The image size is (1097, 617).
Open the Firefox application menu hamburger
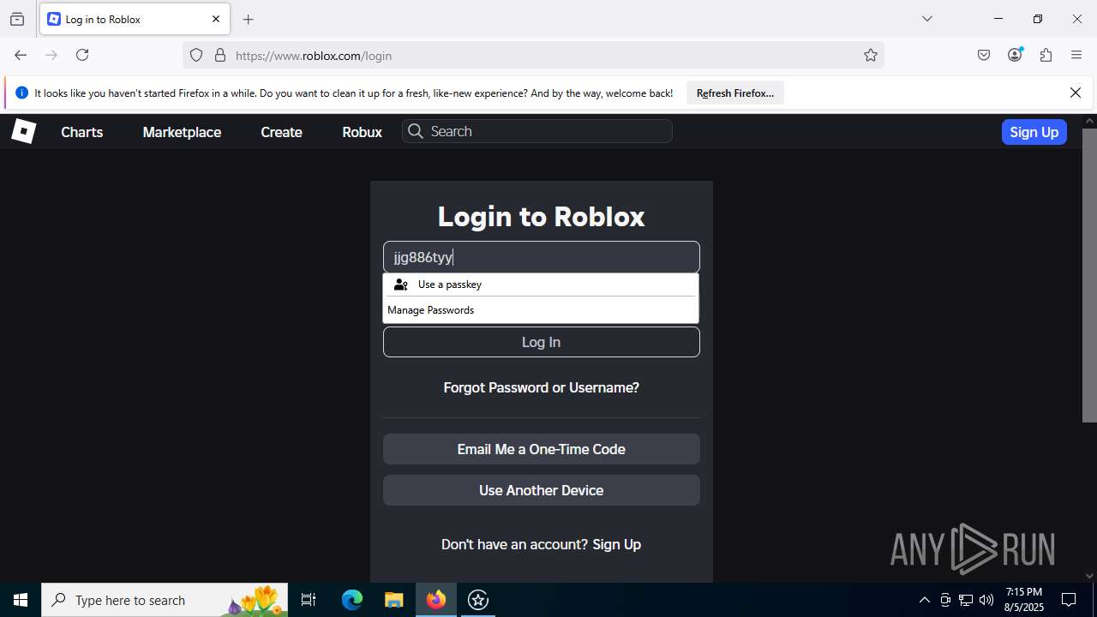pos(1076,55)
